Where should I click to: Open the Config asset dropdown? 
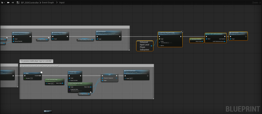point(165,43)
